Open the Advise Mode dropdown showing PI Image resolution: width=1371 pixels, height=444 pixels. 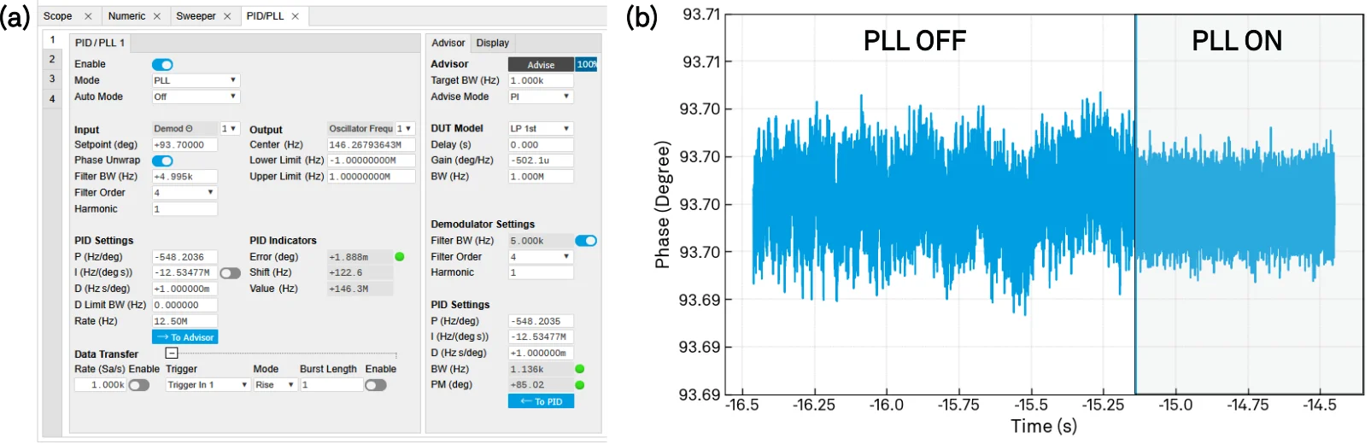541,96
